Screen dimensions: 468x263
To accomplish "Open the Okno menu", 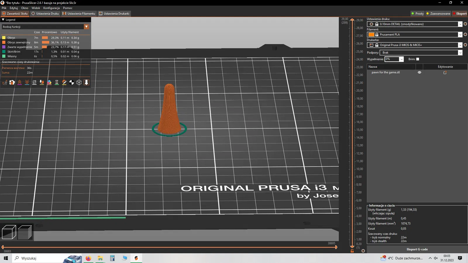I will click(25, 8).
